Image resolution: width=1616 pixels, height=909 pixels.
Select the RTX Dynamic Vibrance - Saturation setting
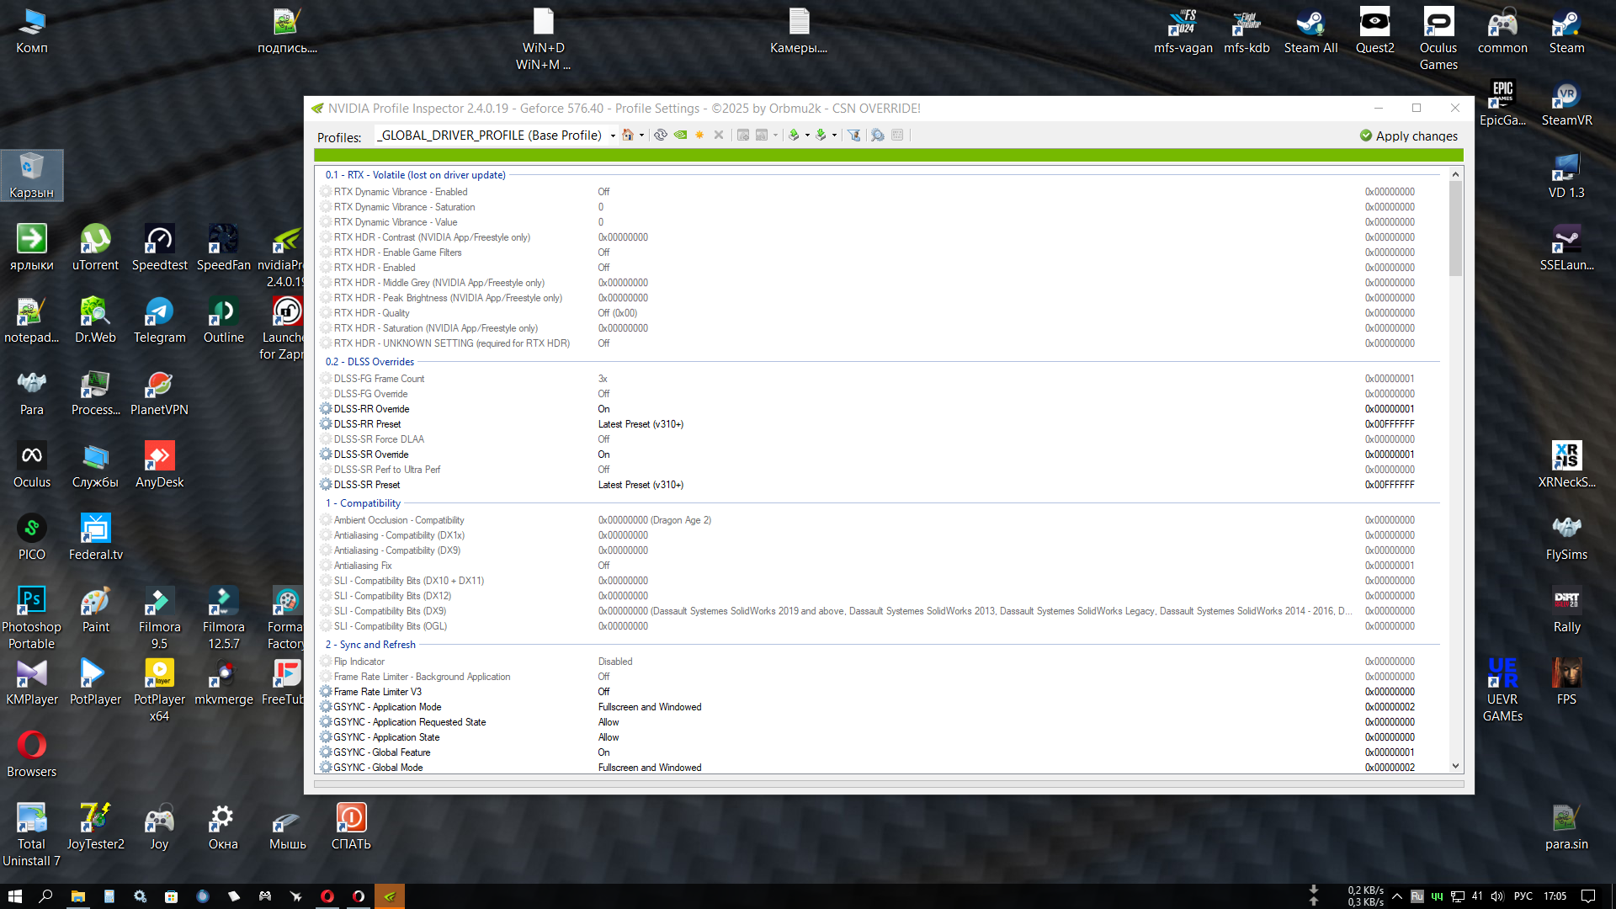(879, 207)
